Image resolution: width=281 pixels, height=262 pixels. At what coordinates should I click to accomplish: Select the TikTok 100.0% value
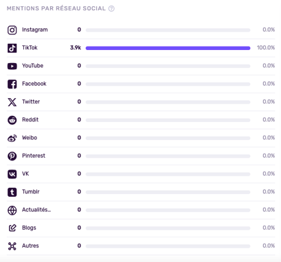266,48
